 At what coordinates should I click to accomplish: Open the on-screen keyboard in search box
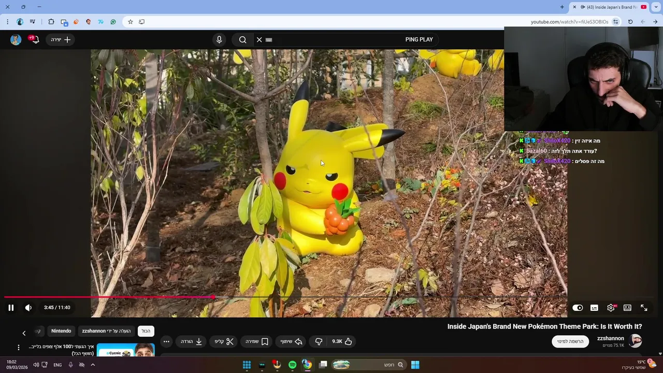[x=269, y=39]
